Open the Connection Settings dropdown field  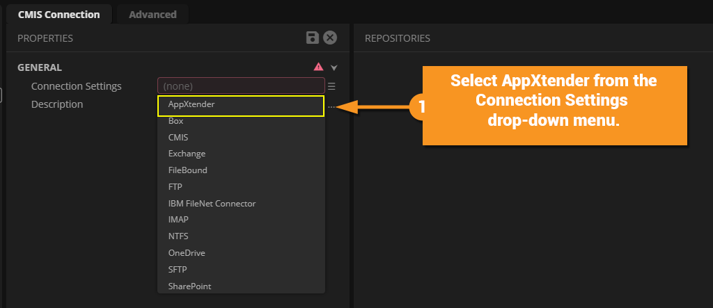pos(241,86)
